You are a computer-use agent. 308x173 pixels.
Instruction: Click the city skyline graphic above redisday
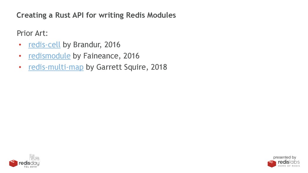tap(35, 157)
